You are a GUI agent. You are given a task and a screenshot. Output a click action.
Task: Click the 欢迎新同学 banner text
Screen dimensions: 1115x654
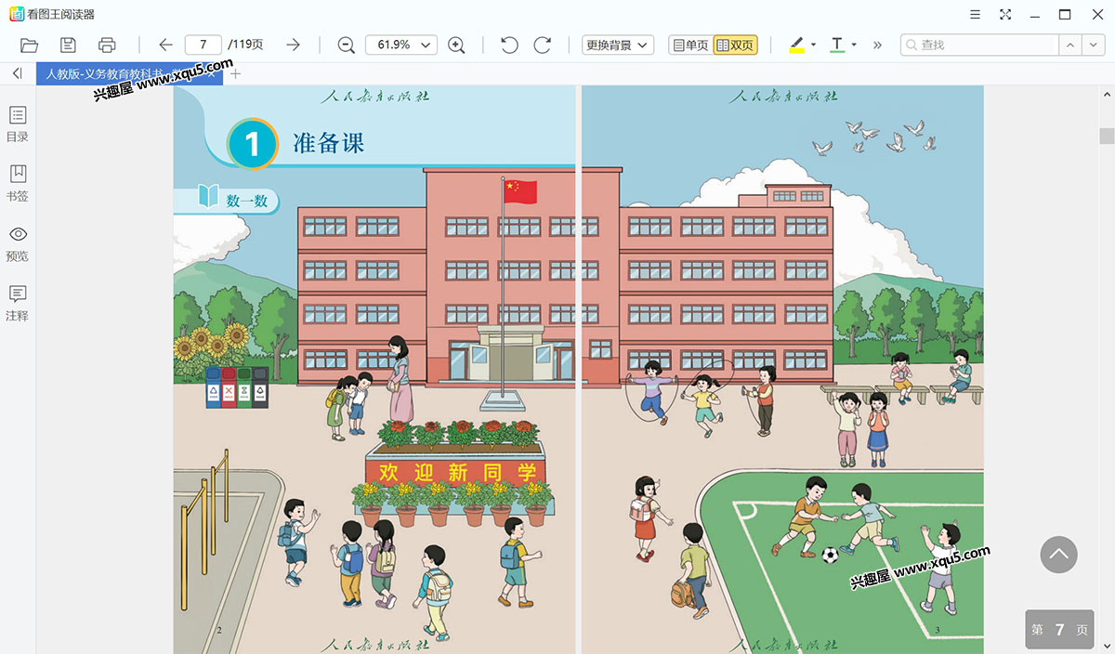pos(458,472)
